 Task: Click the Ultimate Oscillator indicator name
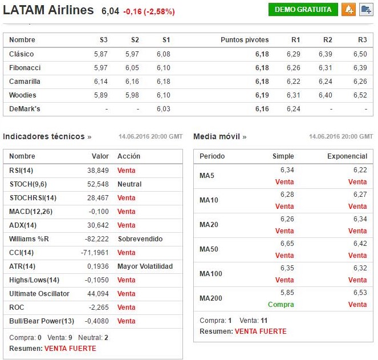point(39,294)
